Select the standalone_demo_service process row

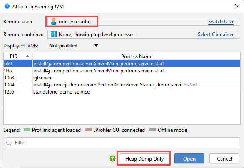pos(122,91)
